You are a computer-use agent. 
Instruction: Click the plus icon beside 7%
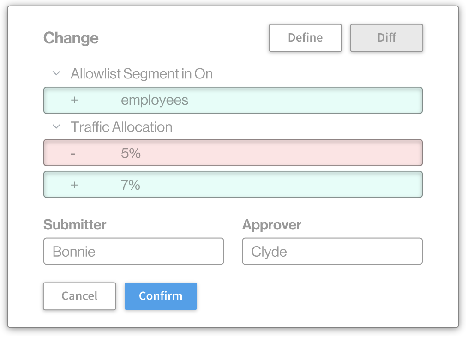[74, 185]
